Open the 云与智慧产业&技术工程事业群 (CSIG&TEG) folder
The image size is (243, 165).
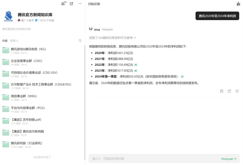pyautogui.click(x=42, y=86)
